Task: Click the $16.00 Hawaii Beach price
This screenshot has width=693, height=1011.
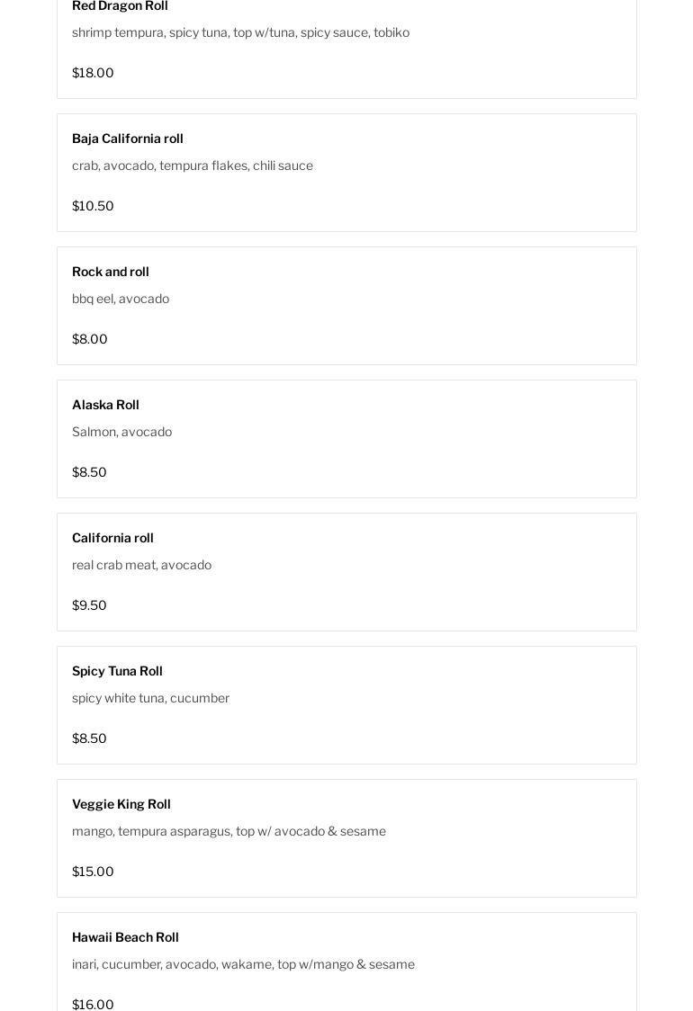Action: (93, 1004)
